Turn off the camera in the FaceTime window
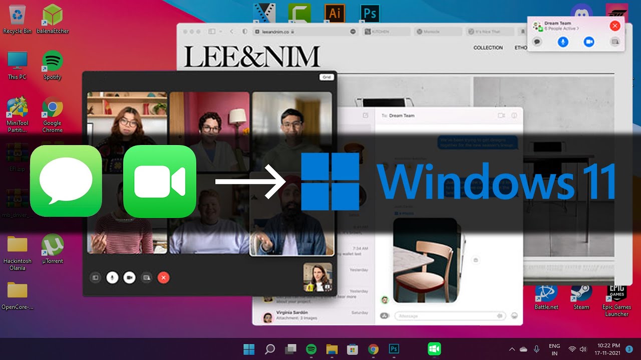 click(129, 277)
